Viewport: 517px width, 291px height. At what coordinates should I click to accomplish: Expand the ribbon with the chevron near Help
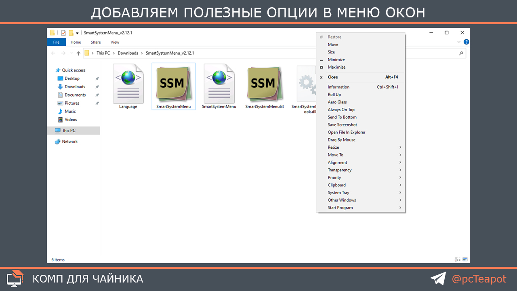click(459, 42)
